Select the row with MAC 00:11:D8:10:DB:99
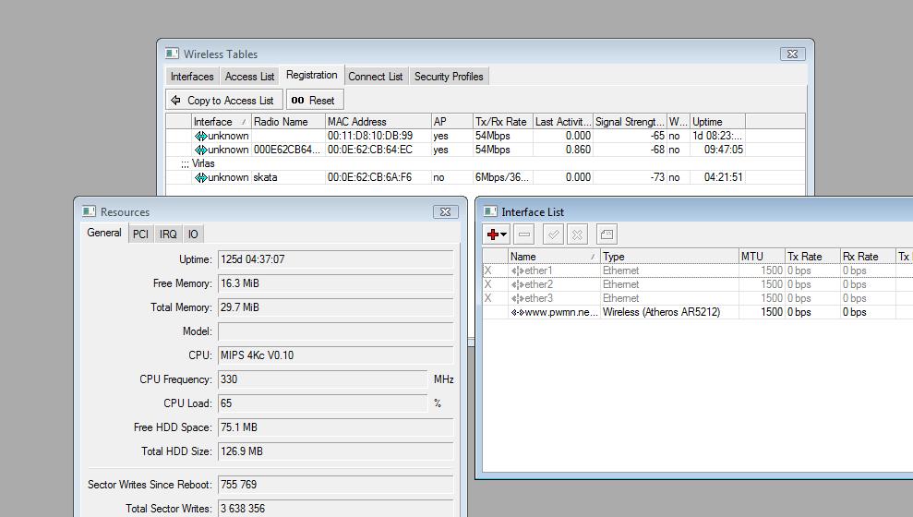This screenshot has height=517, width=913. pyautogui.click(x=369, y=136)
